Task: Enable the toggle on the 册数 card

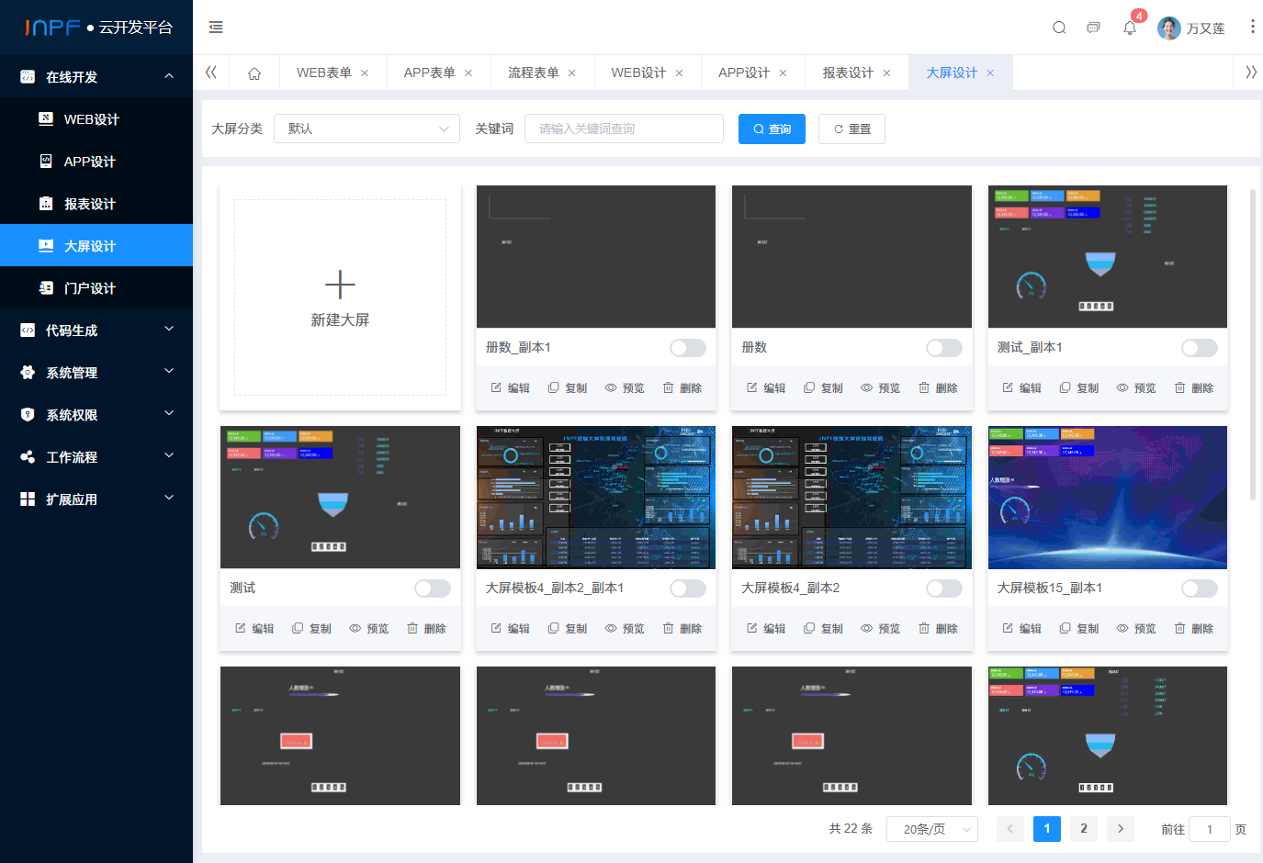Action: tap(943, 348)
